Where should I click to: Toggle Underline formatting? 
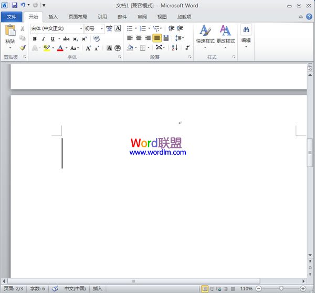click(52, 38)
